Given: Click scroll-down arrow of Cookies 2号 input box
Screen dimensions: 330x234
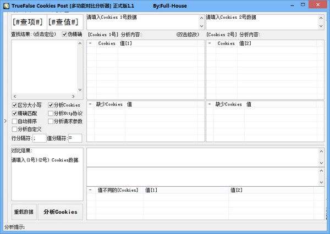Looking at the screenshot, I should click(321, 26).
